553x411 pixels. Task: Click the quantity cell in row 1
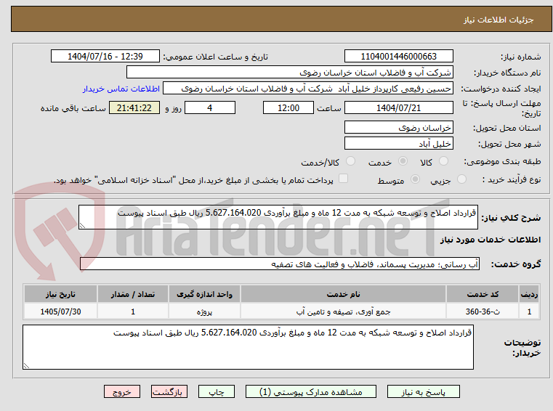(x=132, y=312)
